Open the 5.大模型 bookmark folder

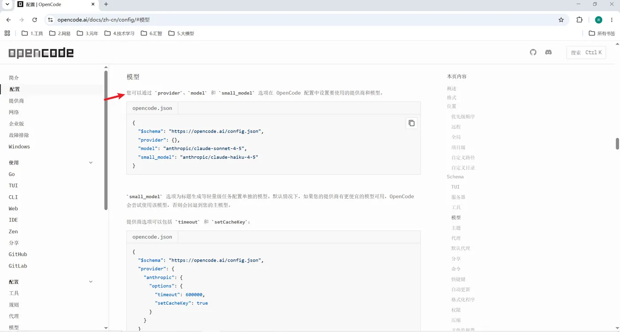pos(181,33)
